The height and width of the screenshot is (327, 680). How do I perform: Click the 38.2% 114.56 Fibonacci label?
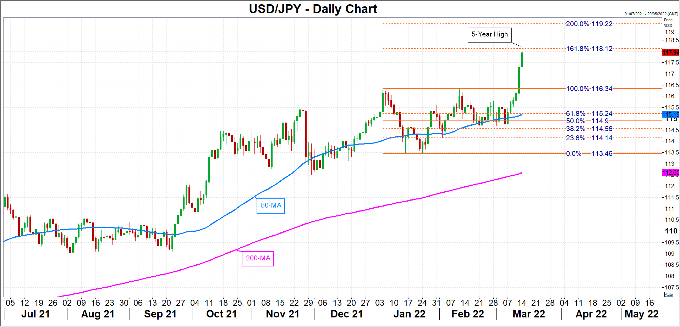(x=589, y=129)
